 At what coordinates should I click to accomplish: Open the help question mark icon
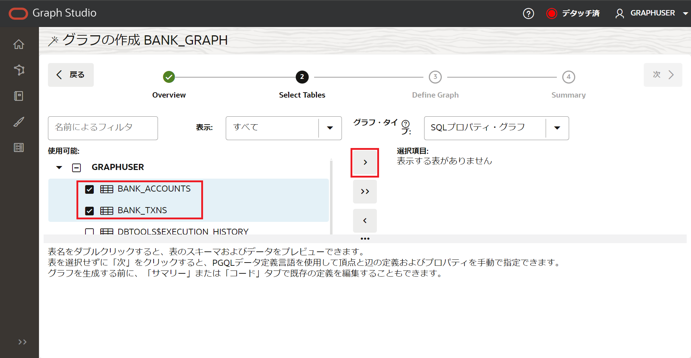[528, 14]
